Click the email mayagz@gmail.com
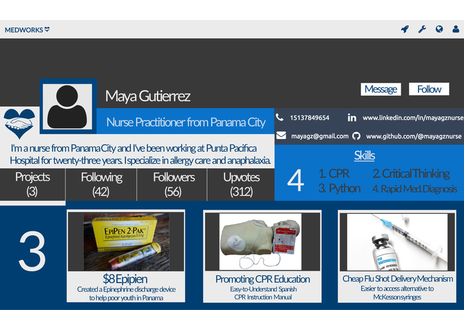Image resolution: width=464 pixels, height=330 pixels. pos(320,136)
